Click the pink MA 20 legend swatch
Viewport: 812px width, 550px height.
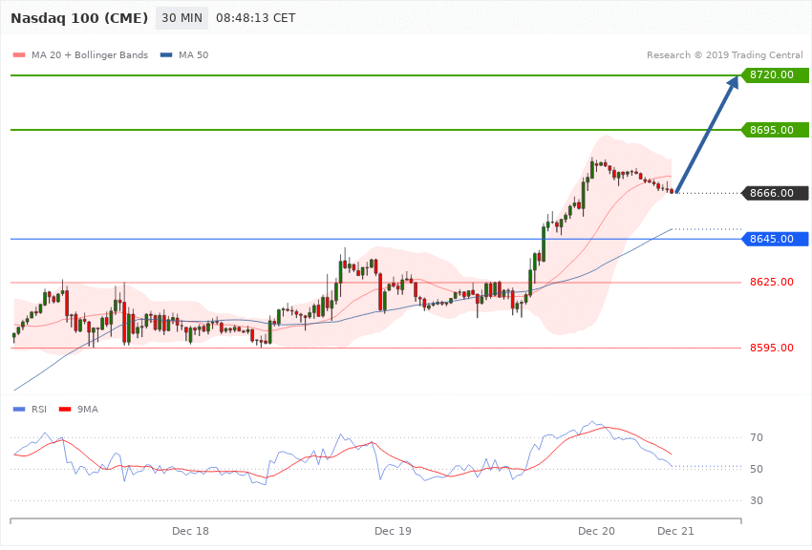click(x=19, y=54)
